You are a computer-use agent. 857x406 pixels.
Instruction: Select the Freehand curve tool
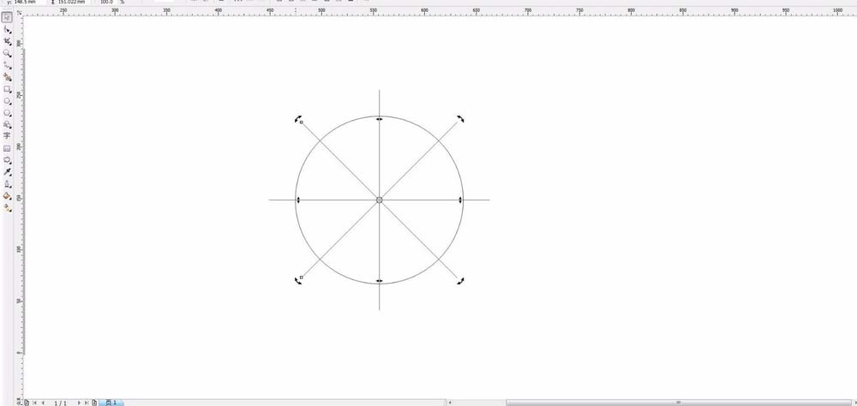[7, 65]
